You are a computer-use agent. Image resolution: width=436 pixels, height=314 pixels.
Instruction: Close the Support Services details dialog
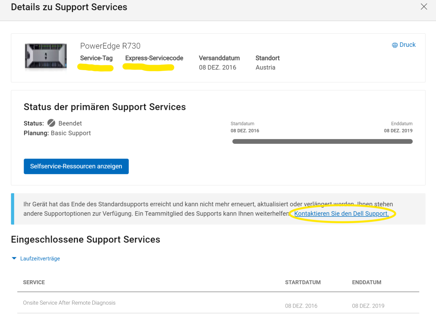point(424,7)
